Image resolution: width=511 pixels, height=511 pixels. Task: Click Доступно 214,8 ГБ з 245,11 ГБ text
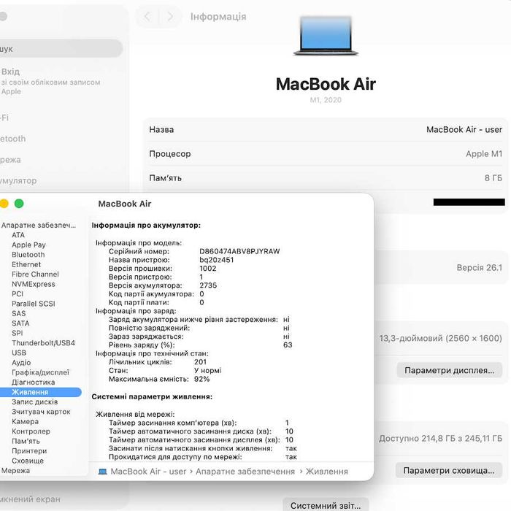(x=440, y=438)
